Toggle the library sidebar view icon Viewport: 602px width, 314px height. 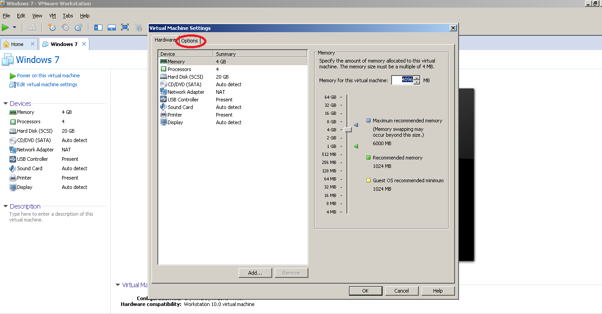click(x=98, y=27)
